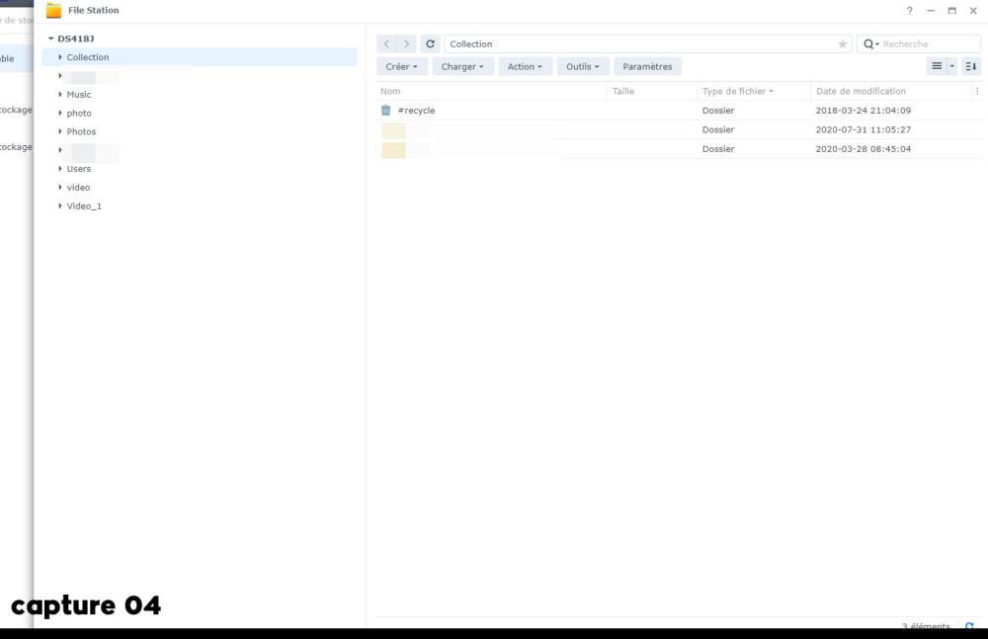
Task: Reload the status bar refresh icon
Action: (970, 626)
